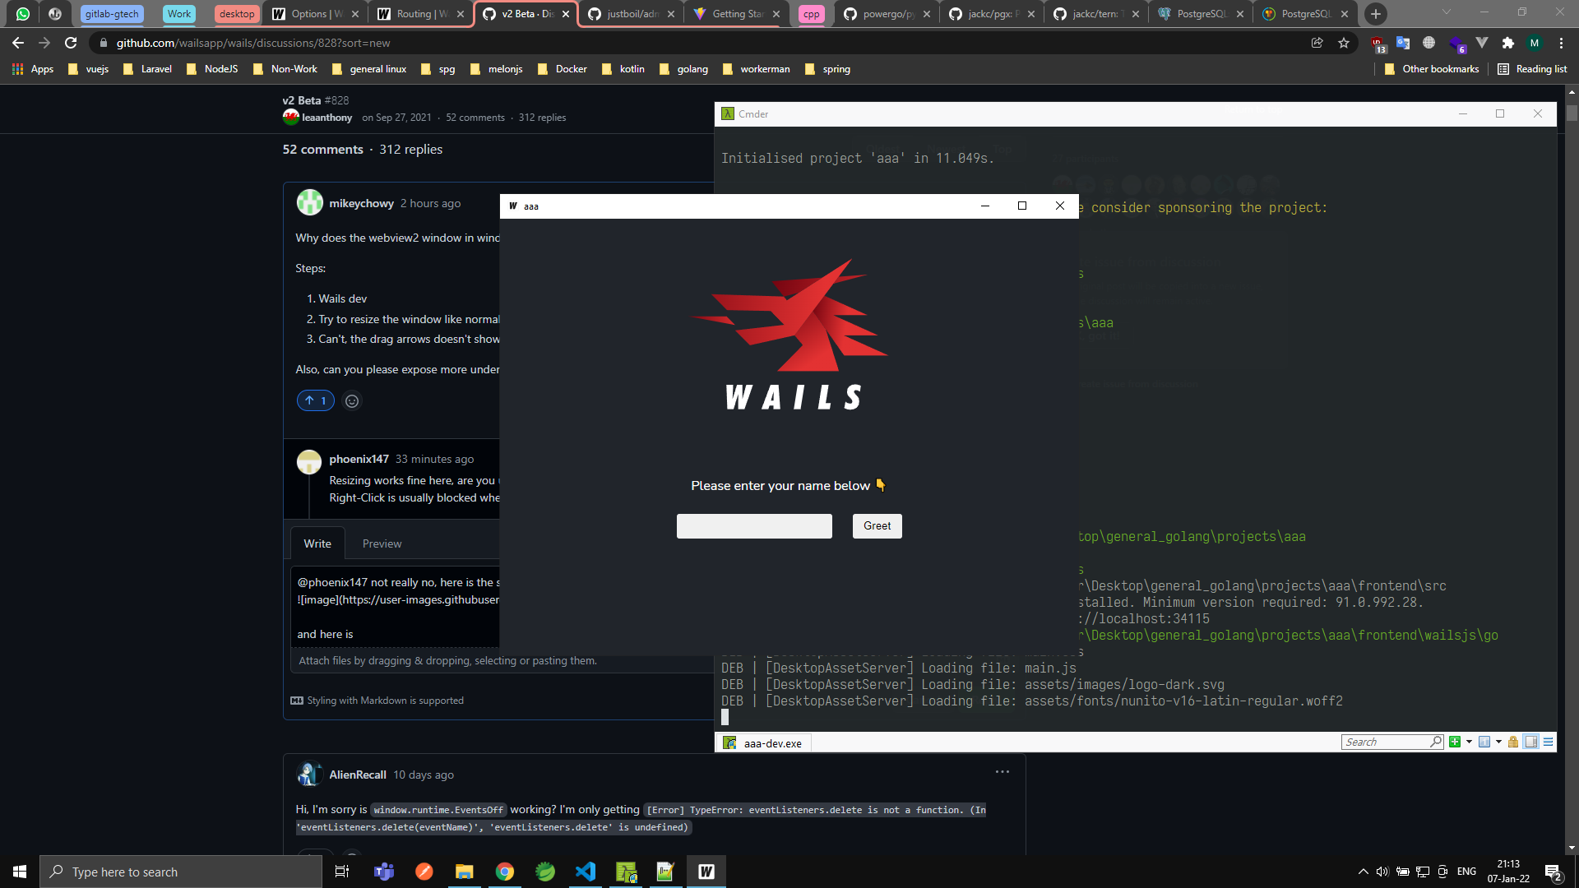The image size is (1579, 888).
Task: Lock the Cmder console scroll
Action: coord(1513,742)
